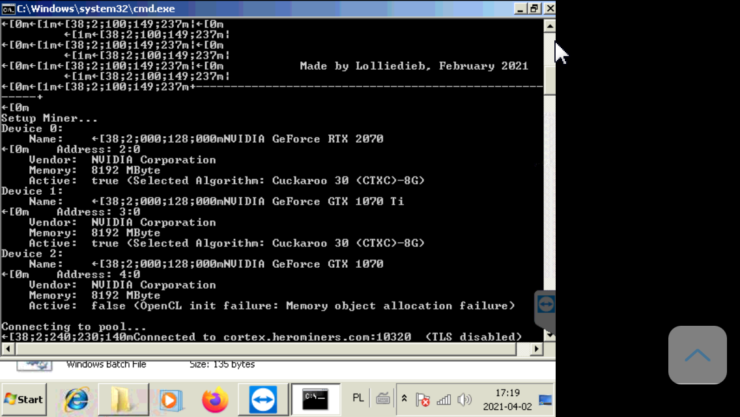Launch Internet Explorer from the taskbar
The width and height of the screenshot is (740, 417).
(x=76, y=399)
